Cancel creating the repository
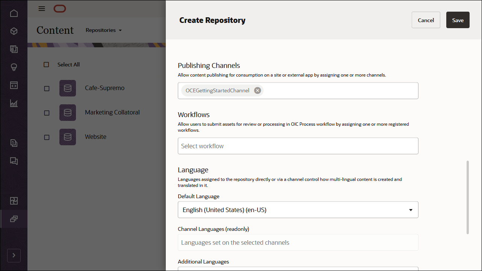The height and width of the screenshot is (271, 482). [426, 20]
